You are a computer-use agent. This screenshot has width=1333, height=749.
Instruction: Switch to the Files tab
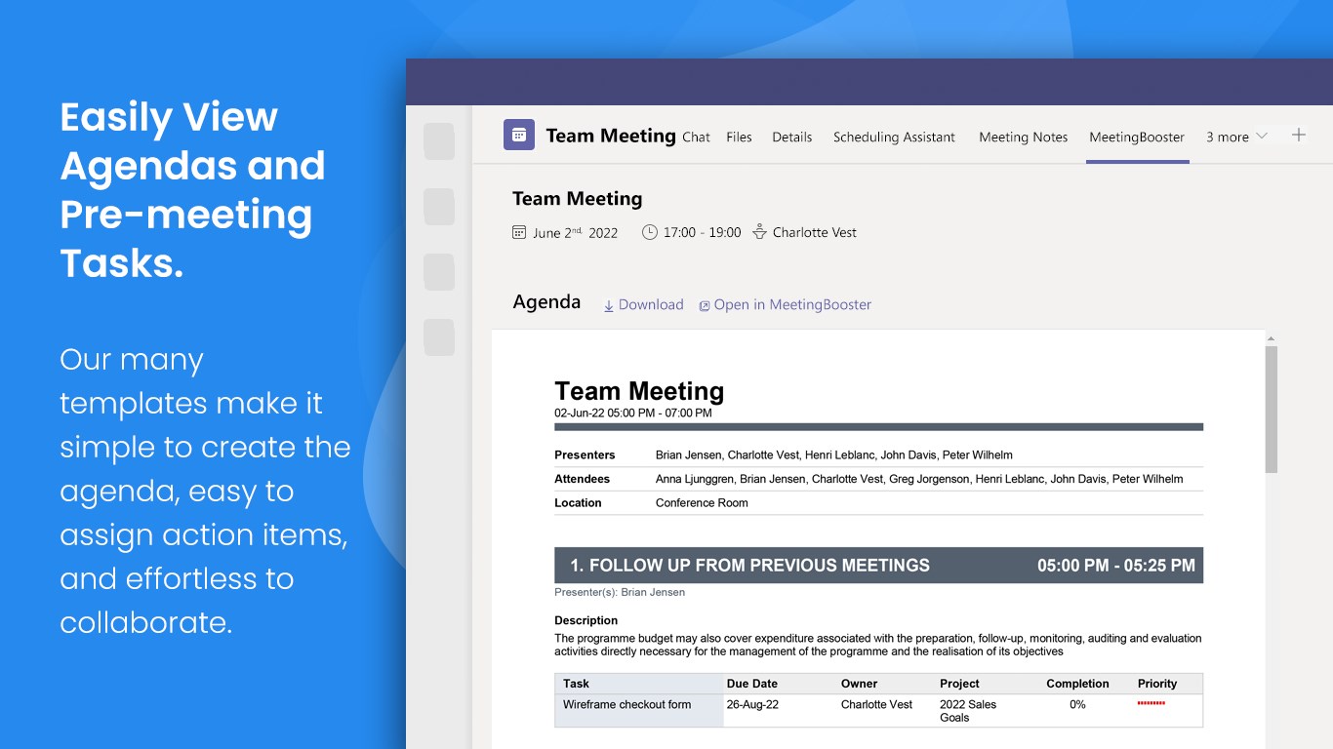(x=739, y=138)
